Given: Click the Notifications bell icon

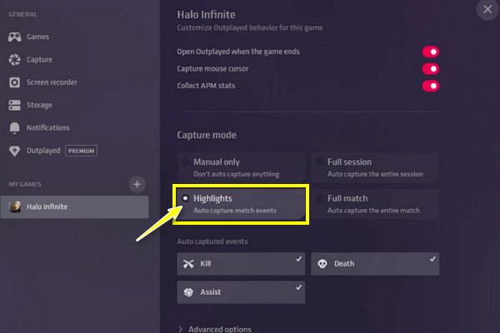Looking at the screenshot, I should point(14,127).
